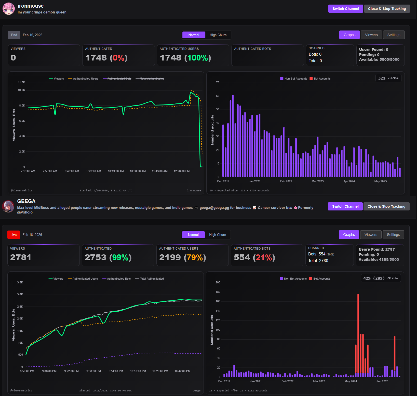Screen dimensions: 417x396
Task: Open Graphs tab in GEEGA panel
Action: coord(349,235)
